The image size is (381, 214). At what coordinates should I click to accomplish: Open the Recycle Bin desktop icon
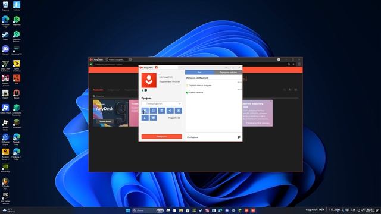pos(5,6)
